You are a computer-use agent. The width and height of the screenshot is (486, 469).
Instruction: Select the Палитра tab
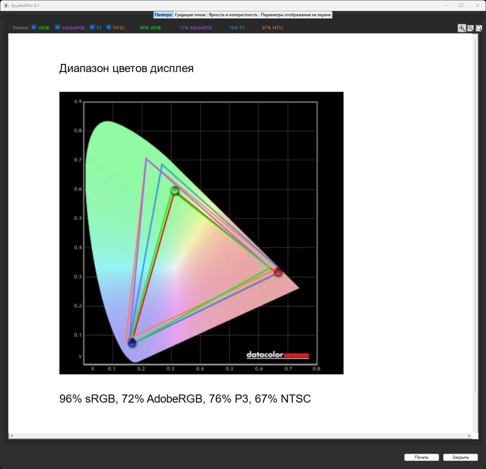point(163,15)
